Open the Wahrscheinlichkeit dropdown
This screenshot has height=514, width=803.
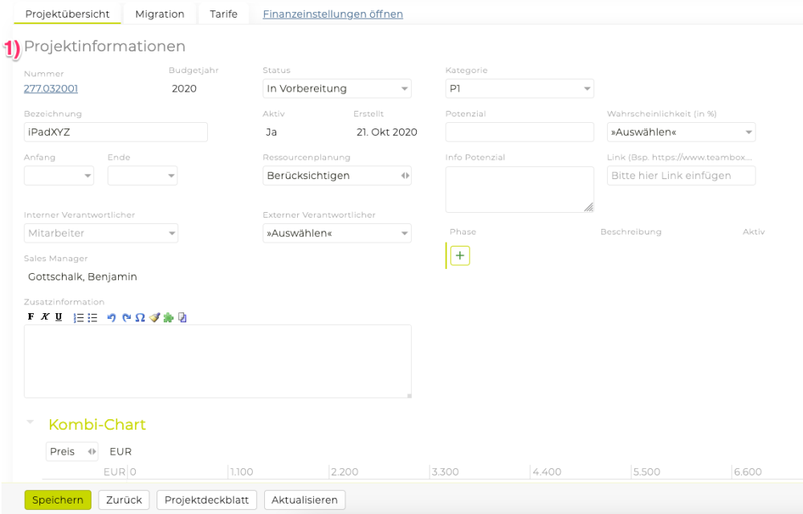coord(681,132)
